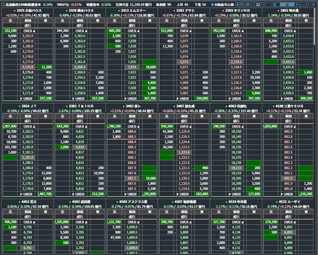Click the green sell cell 332,100 in 大和ハウス
Viewport: 318px width, 255px height.
(10, 30)
